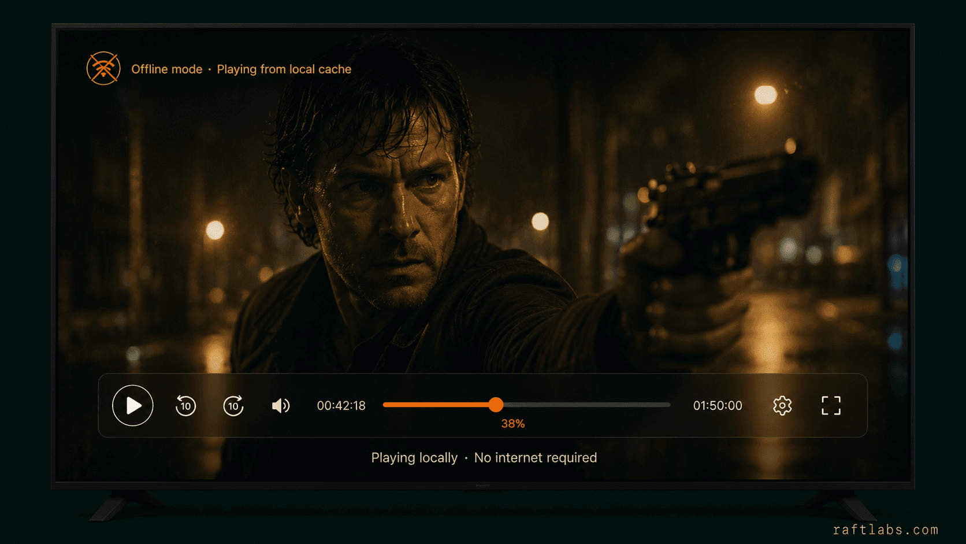Open the settings gear
This screenshot has width=966, height=544.
(x=782, y=405)
